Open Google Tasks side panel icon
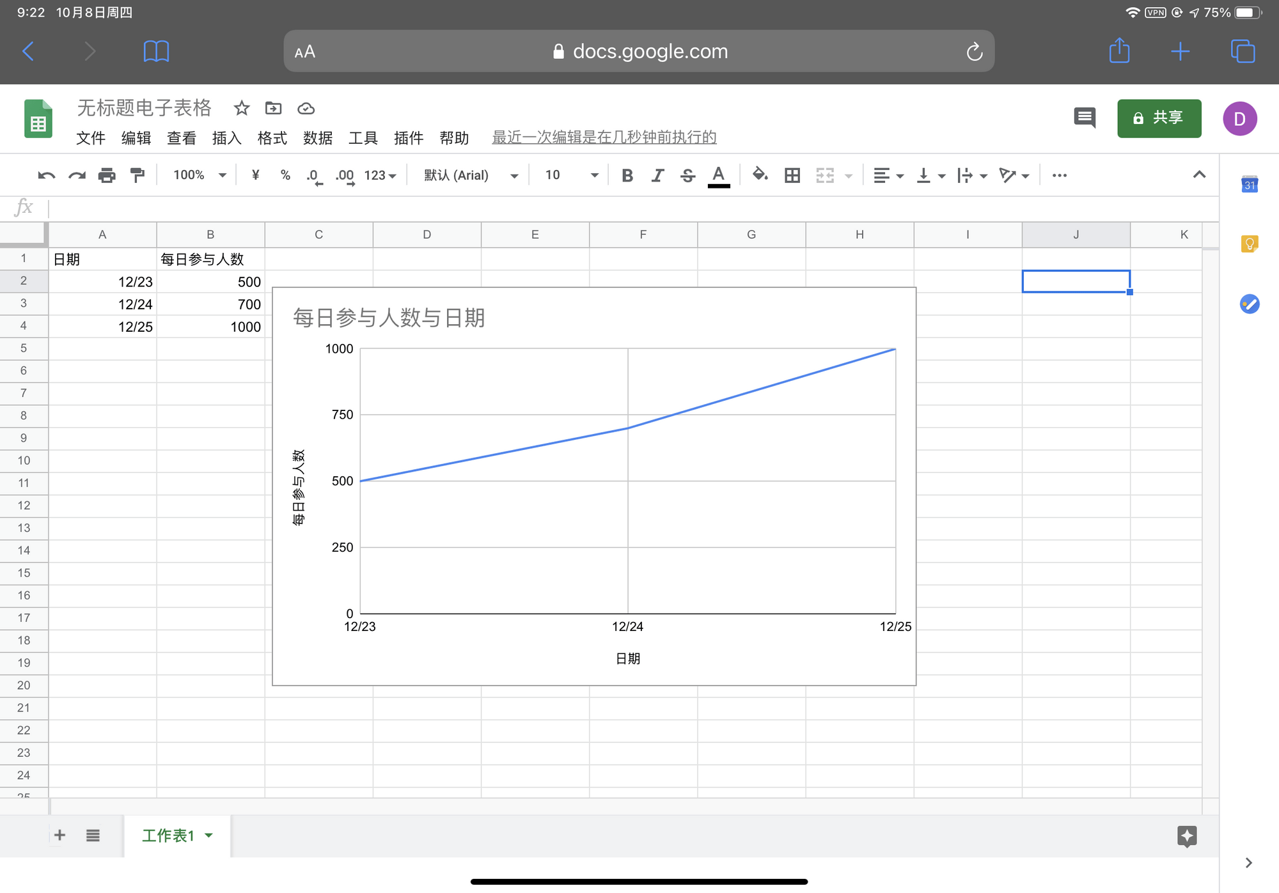This screenshot has width=1279, height=893. tap(1249, 304)
